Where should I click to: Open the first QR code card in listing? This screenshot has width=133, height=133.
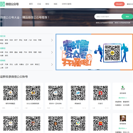point(10,96)
